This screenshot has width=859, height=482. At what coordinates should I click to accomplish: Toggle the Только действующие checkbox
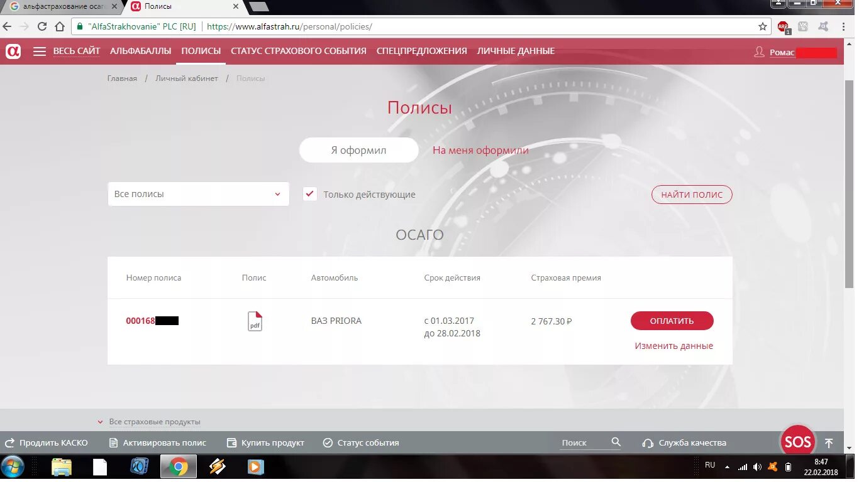point(309,194)
